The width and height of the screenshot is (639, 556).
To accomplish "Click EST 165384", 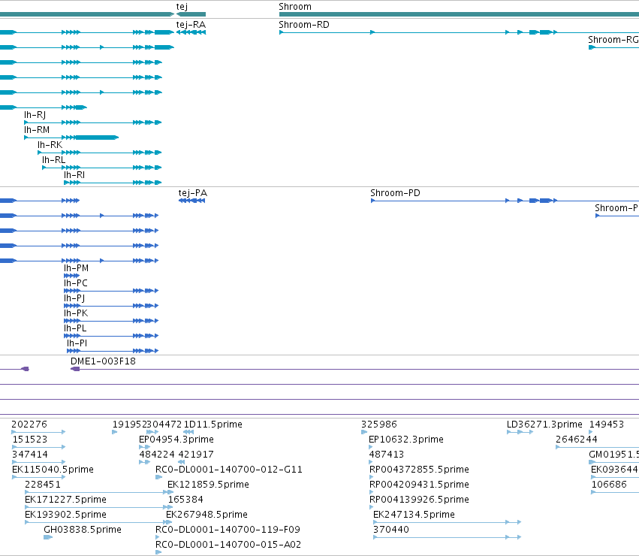I will 185,500.
